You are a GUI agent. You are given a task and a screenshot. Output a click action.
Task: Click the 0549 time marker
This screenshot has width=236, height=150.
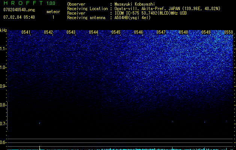pyautogui.click(x=206, y=32)
